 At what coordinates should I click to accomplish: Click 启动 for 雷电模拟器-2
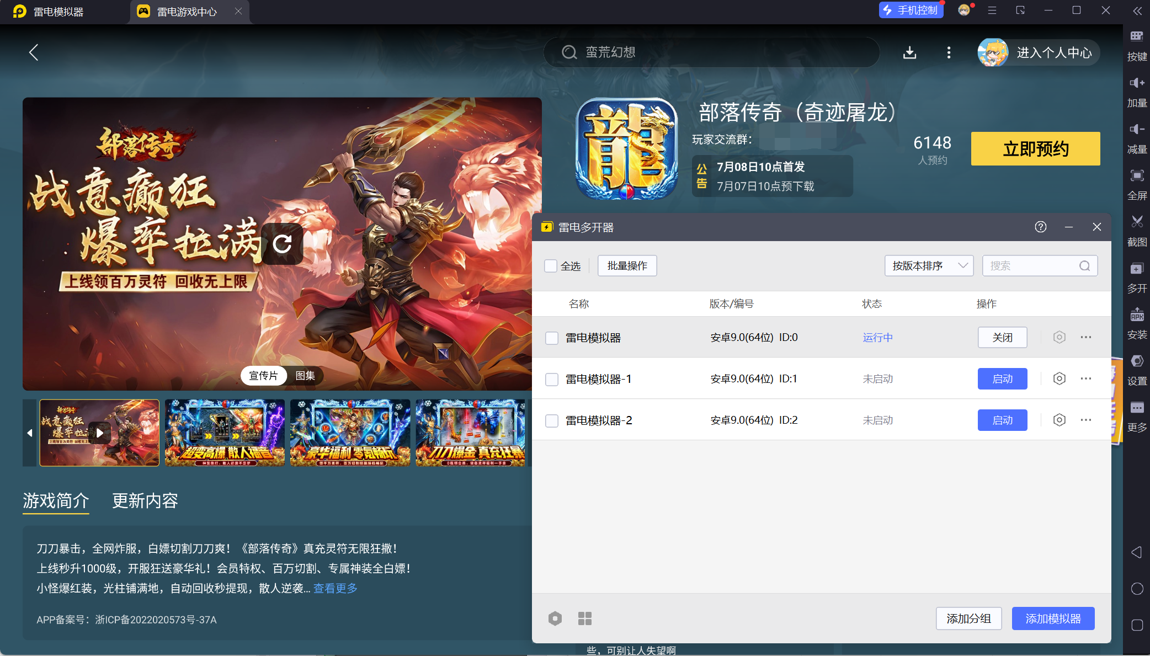click(x=1002, y=420)
